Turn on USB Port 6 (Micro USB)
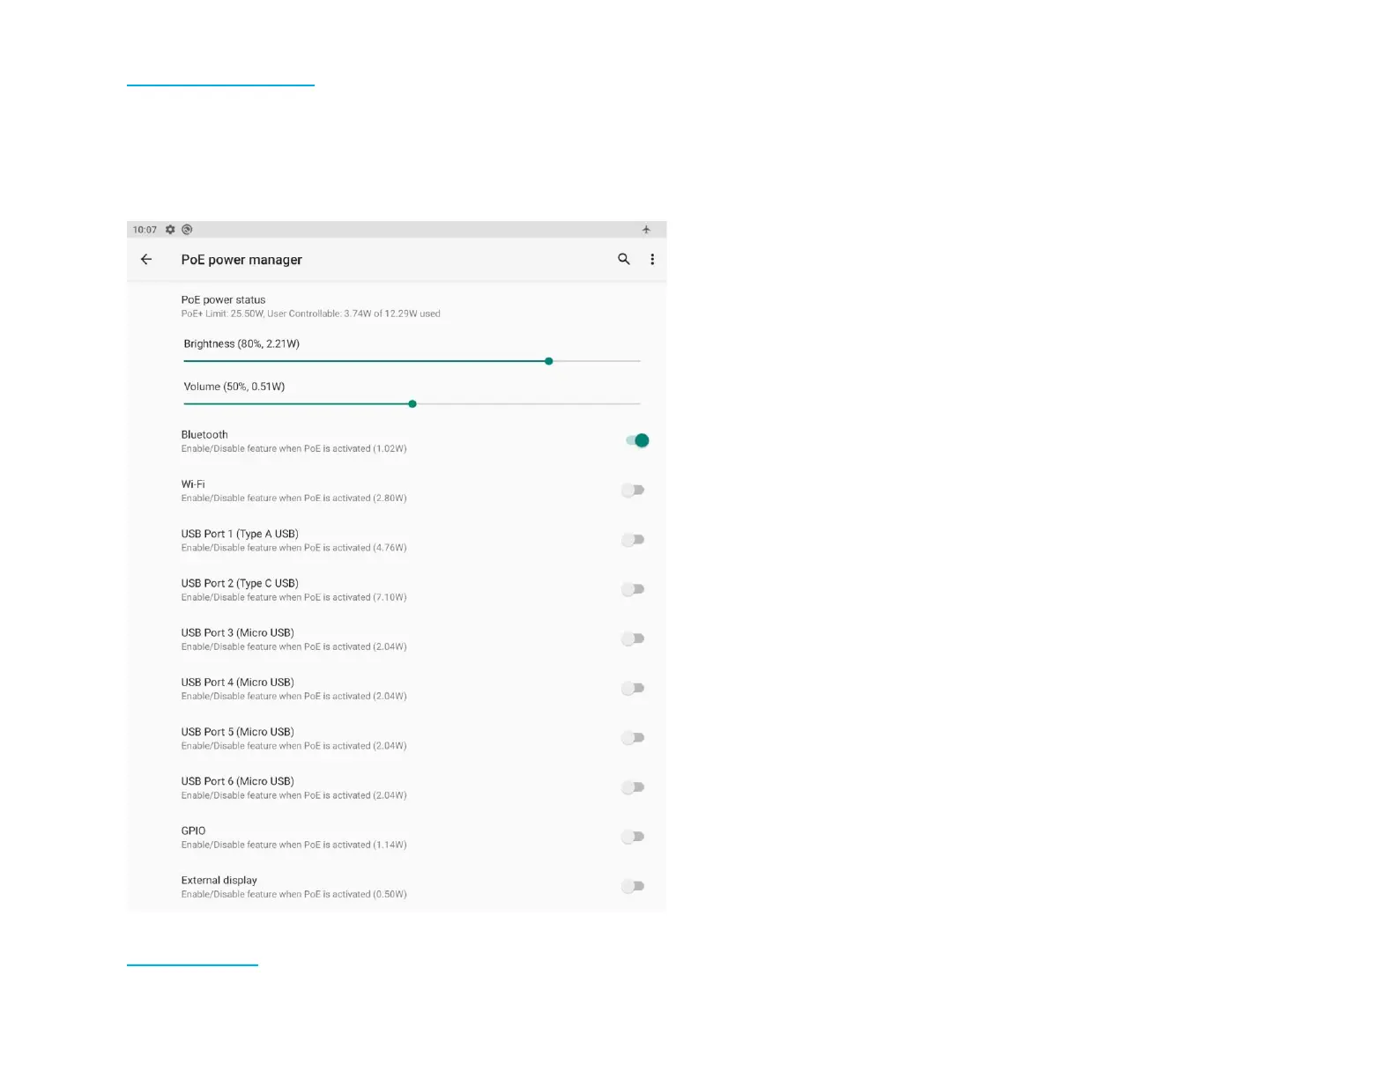Image resolution: width=1396 pixels, height=1078 pixels. tap(633, 787)
